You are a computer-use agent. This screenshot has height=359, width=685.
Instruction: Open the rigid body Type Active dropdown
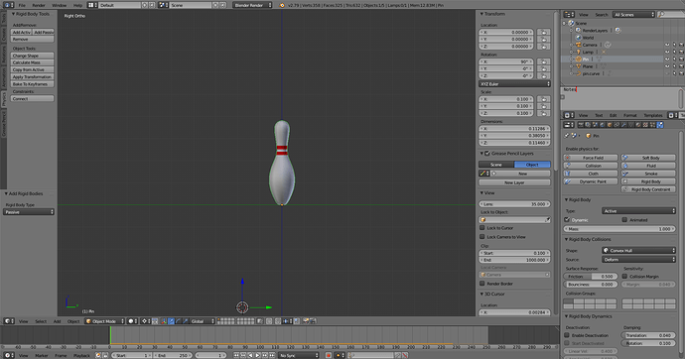click(638, 211)
